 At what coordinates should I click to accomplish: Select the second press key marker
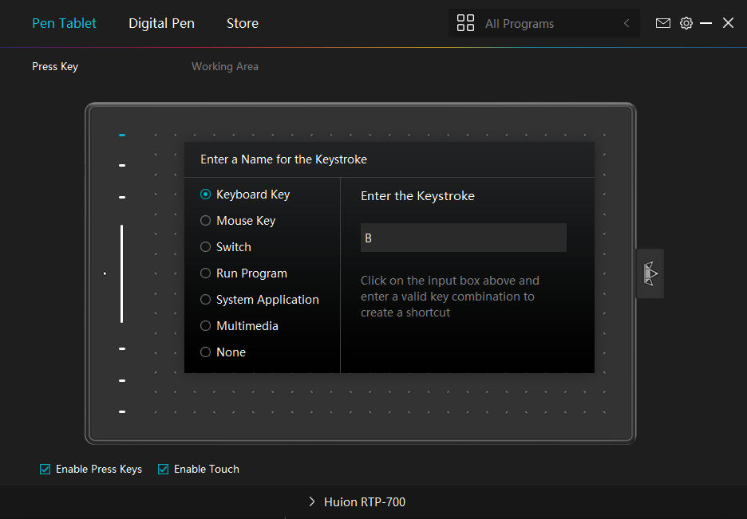point(122,166)
